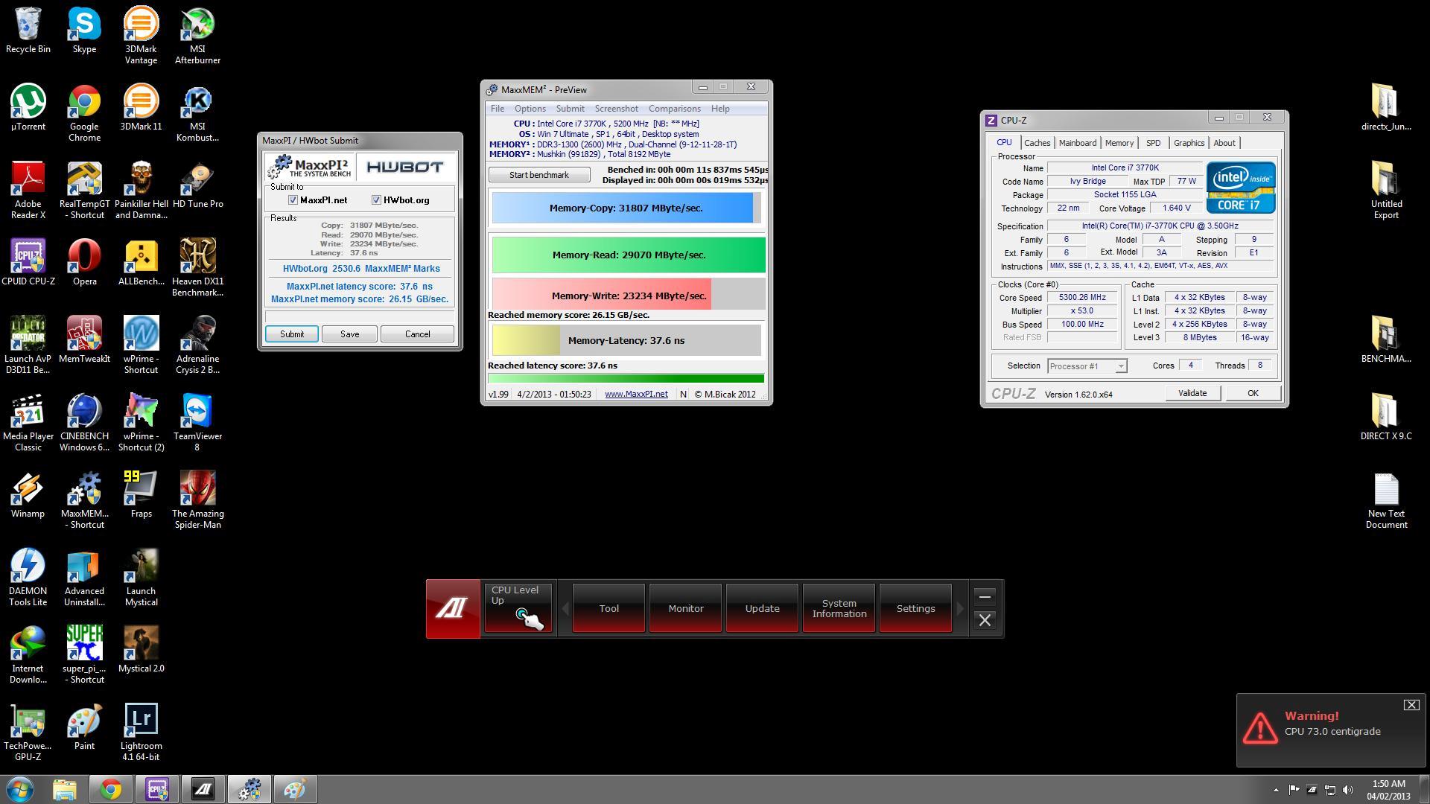Click the Memory-Copy result bar
The width and height of the screenshot is (1430, 804).
coord(626,208)
